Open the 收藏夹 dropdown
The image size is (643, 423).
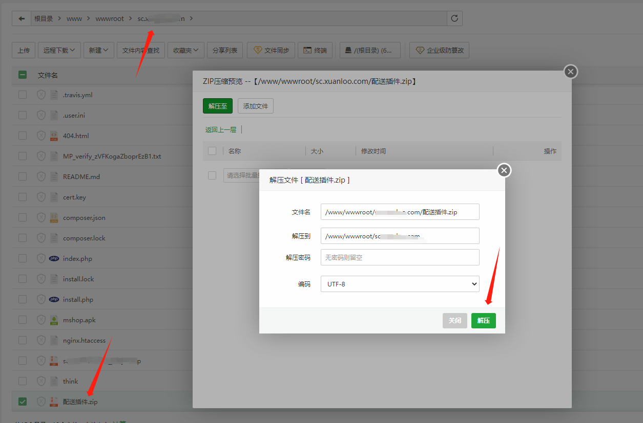pos(186,50)
